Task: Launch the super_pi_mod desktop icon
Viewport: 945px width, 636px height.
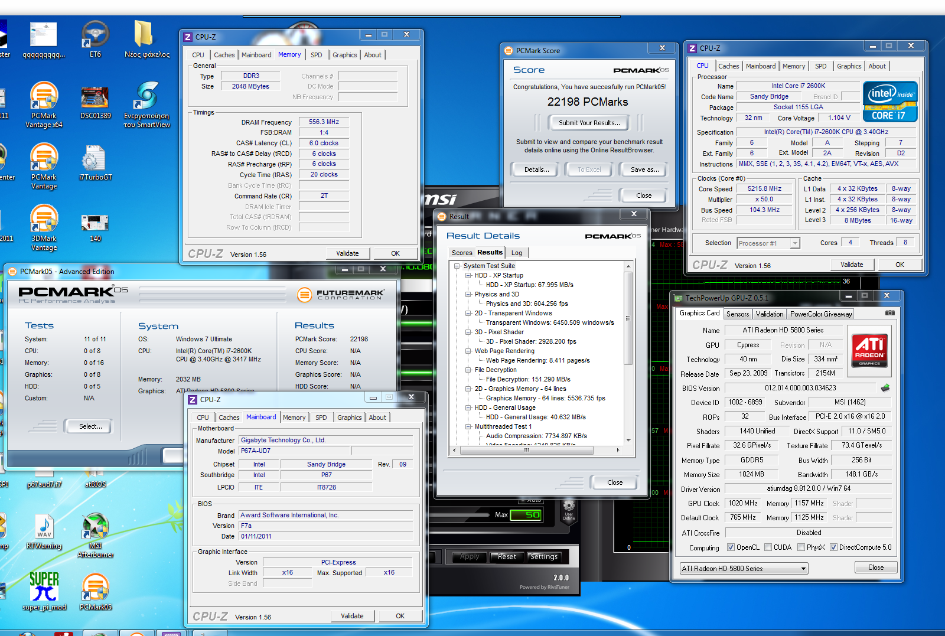Action: (44, 592)
